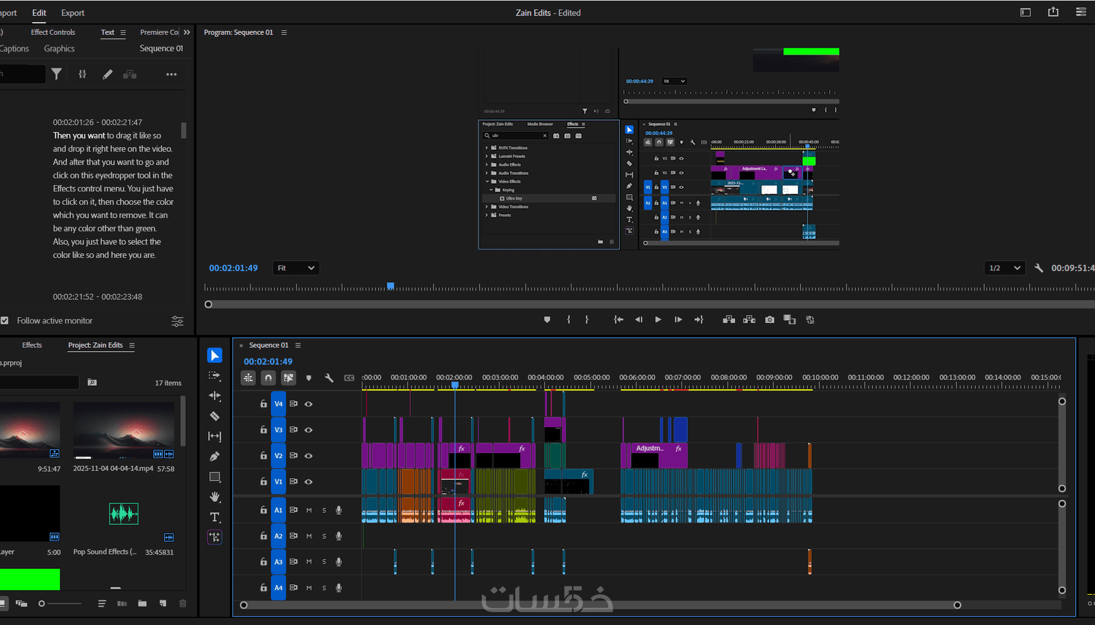Click the split segment icon in Text panel
1095x625 pixels.
(x=82, y=74)
